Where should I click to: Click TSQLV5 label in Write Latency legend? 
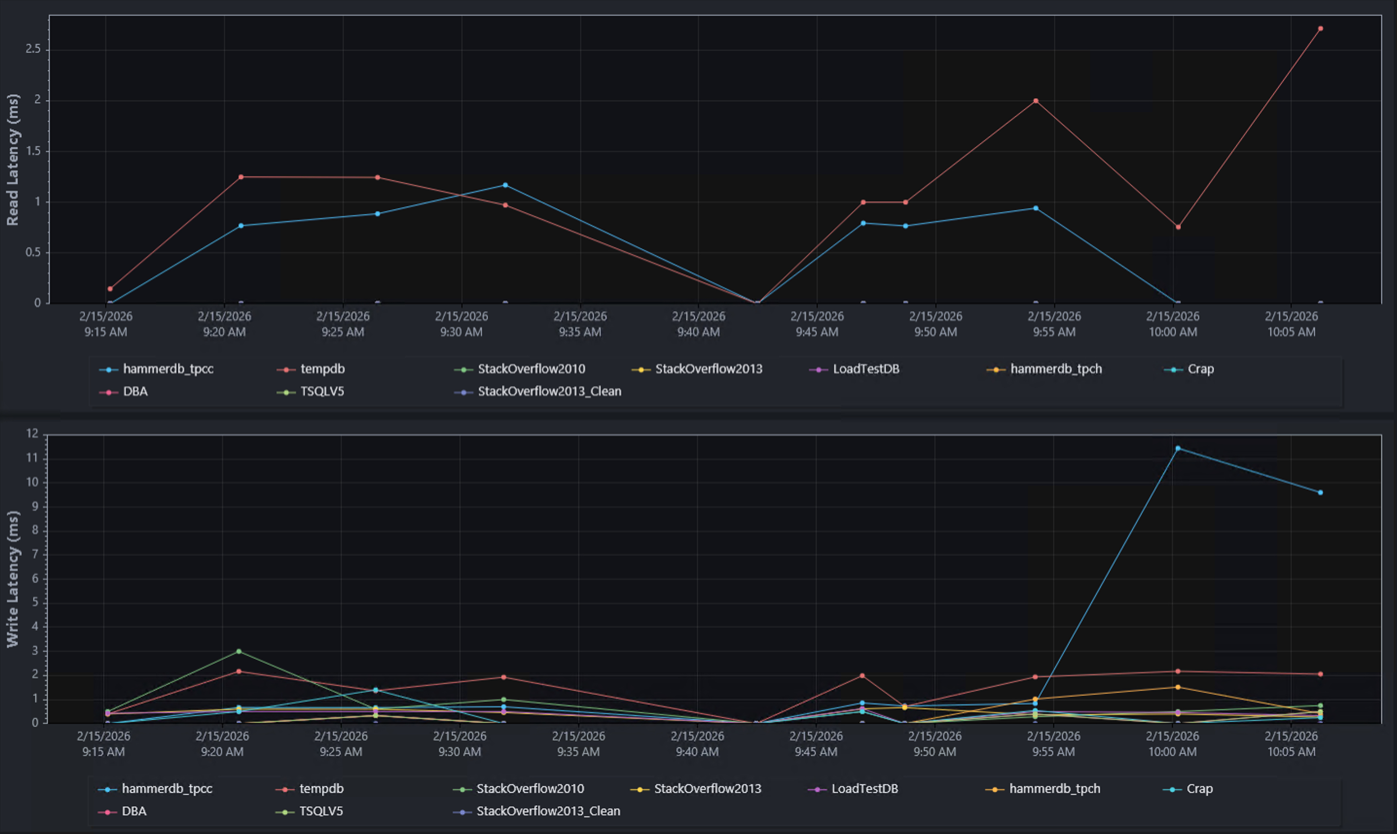tap(321, 812)
